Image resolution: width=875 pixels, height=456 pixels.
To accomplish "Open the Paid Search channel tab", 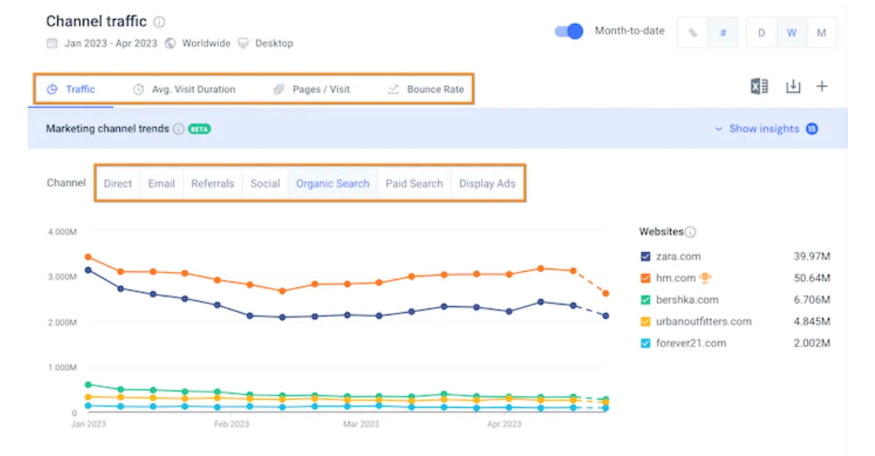I will tap(414, 183).
